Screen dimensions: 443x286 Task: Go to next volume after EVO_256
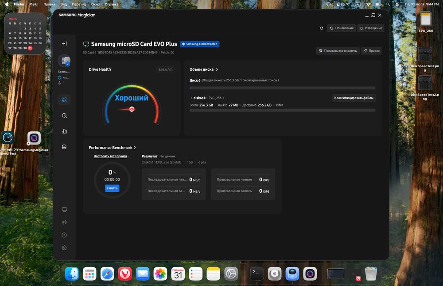point(223,98)
